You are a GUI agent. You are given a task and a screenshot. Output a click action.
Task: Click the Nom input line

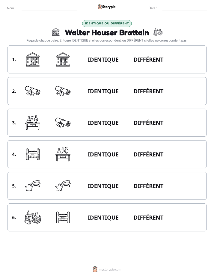[49, 8]
